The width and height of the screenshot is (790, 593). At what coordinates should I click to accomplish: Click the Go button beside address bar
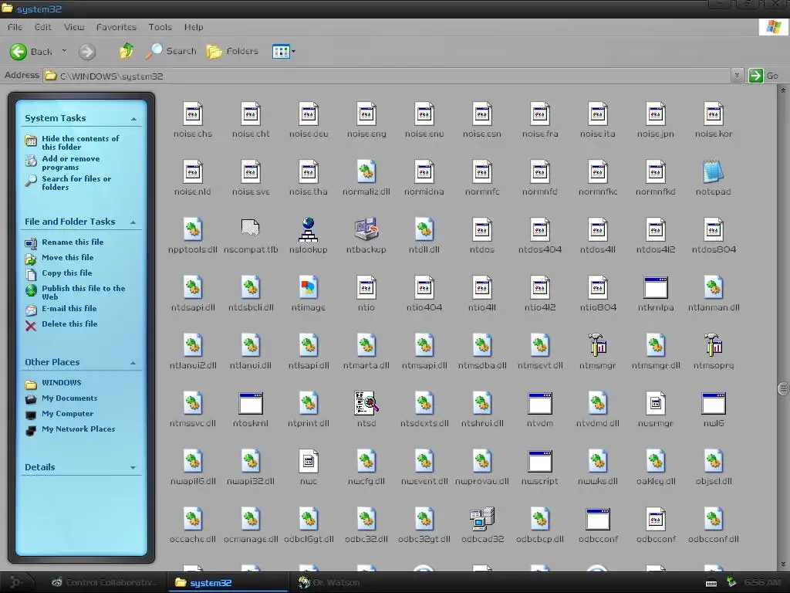[x=764, y=76]
